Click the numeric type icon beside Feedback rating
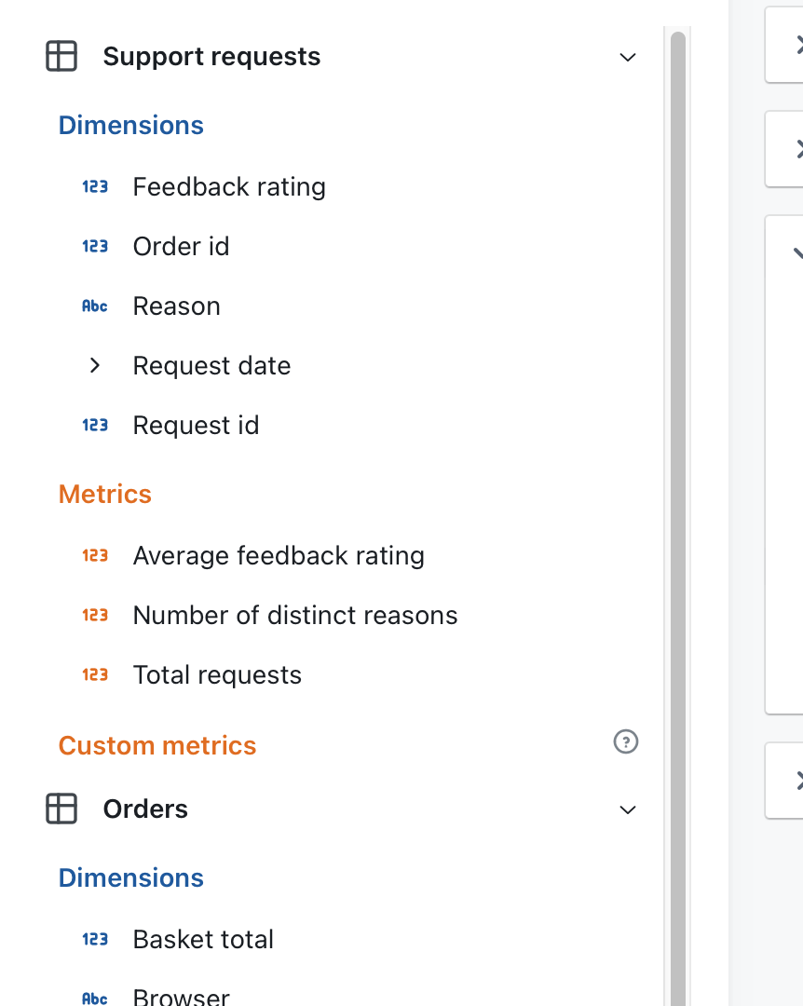803x1006 pixels. (x=94, y=186)
